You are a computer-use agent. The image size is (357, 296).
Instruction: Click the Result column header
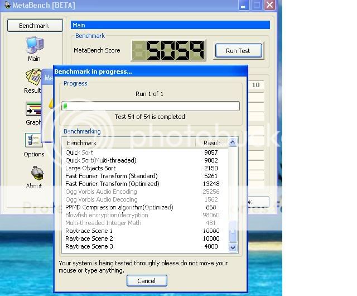click(212, 143)
